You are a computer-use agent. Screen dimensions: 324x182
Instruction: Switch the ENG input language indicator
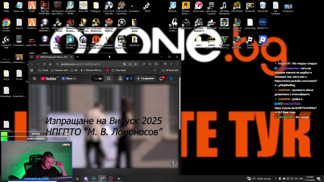(x=301, y=179)
